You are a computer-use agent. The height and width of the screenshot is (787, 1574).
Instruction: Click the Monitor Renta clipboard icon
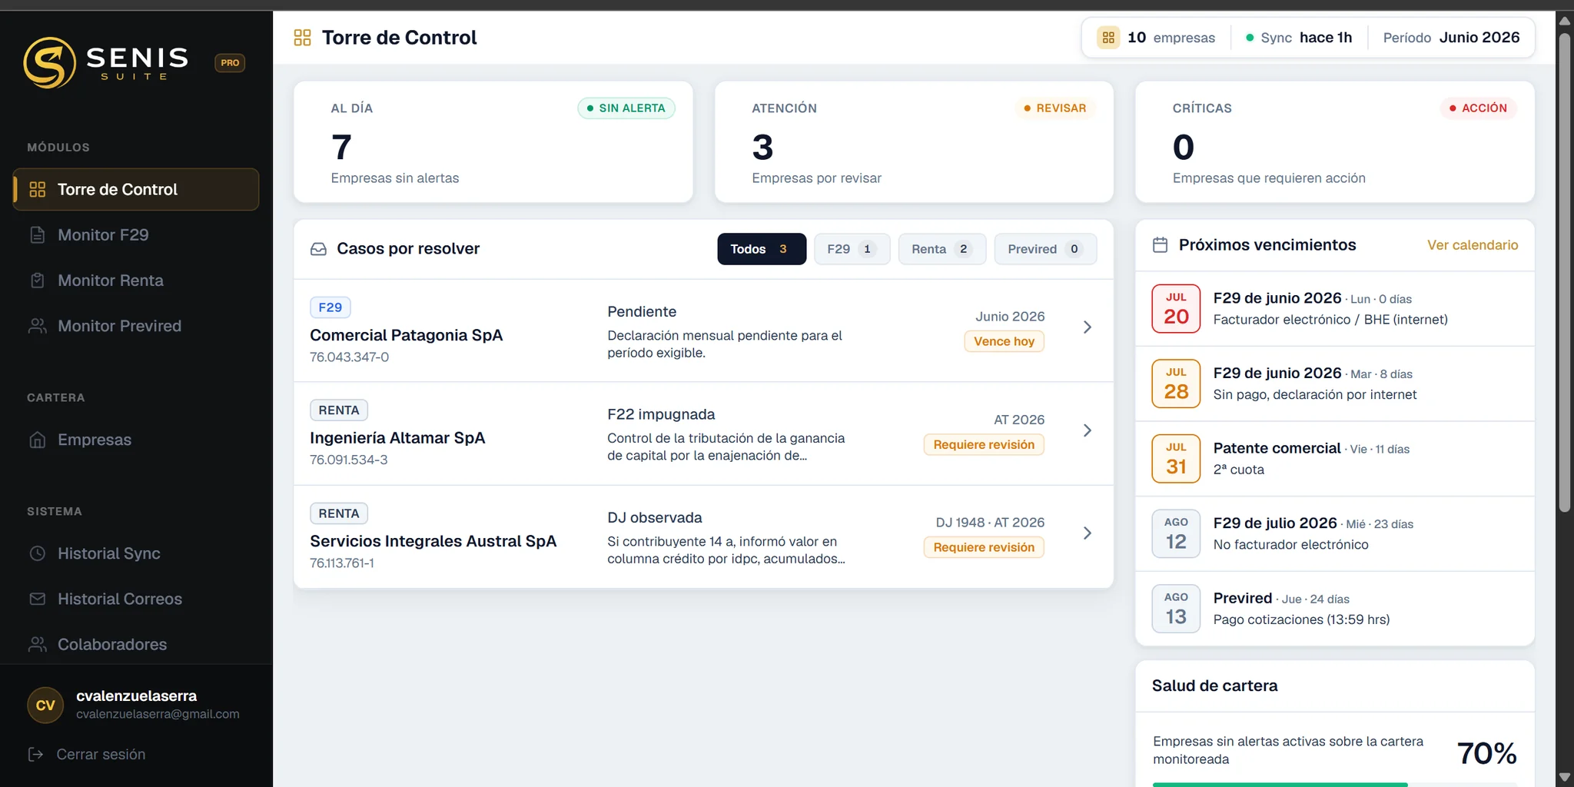coord(37,281)
